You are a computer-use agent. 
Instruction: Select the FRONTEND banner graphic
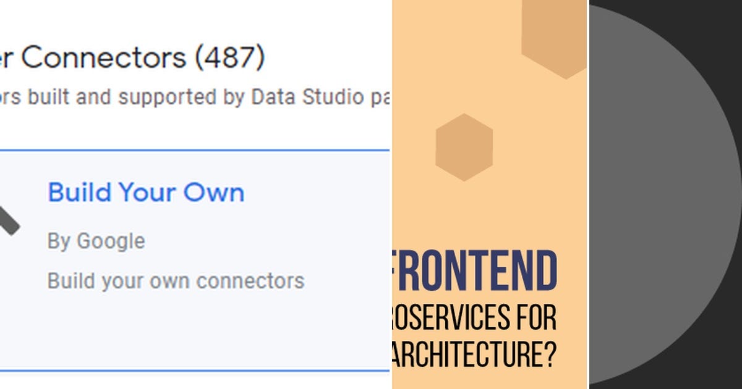tap(476, 269)
